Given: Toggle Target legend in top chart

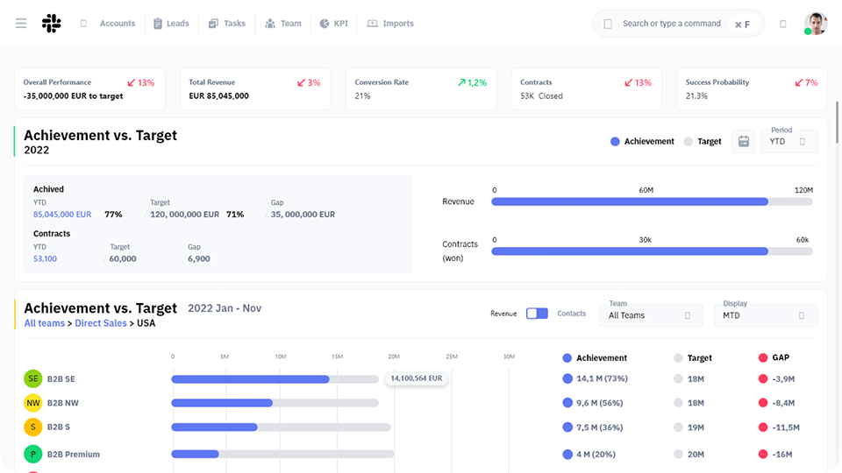Looking at the screenshot, I should 703,142.
